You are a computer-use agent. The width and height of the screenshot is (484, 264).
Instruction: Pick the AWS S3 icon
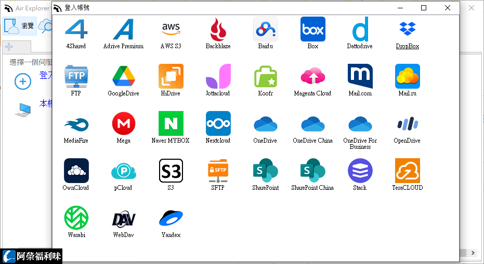(x=171, y=29)
